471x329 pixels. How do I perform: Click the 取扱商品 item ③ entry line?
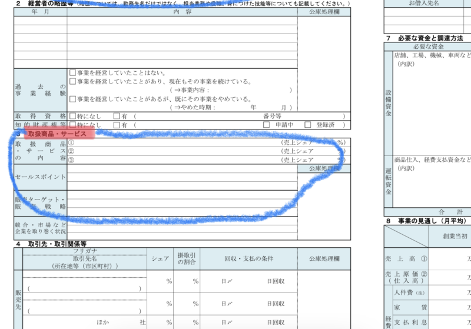(177, 159)
